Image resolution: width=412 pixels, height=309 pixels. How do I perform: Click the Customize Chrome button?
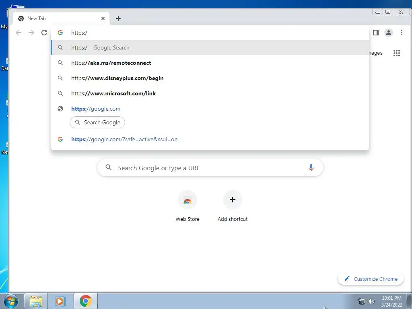[371, 279]
